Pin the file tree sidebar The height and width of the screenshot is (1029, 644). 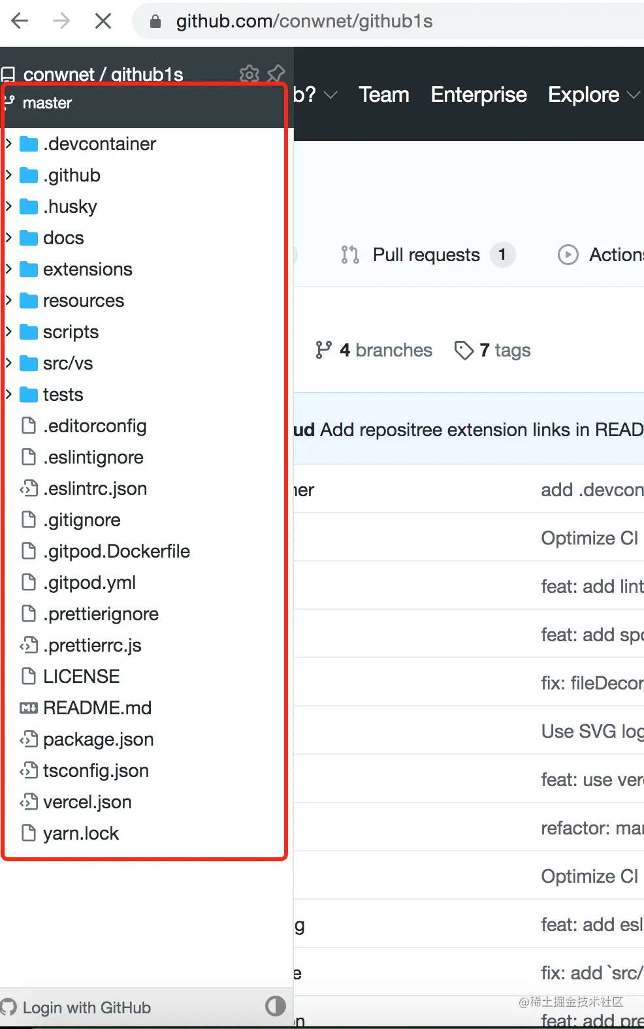click(x=276, y=74)
